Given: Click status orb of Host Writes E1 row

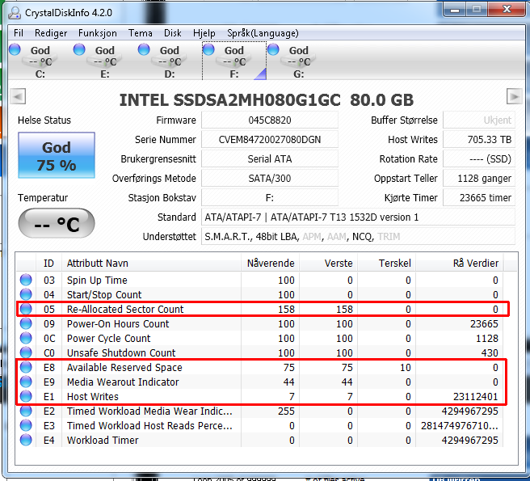Looking at the screenshot, I should point(26,396).
